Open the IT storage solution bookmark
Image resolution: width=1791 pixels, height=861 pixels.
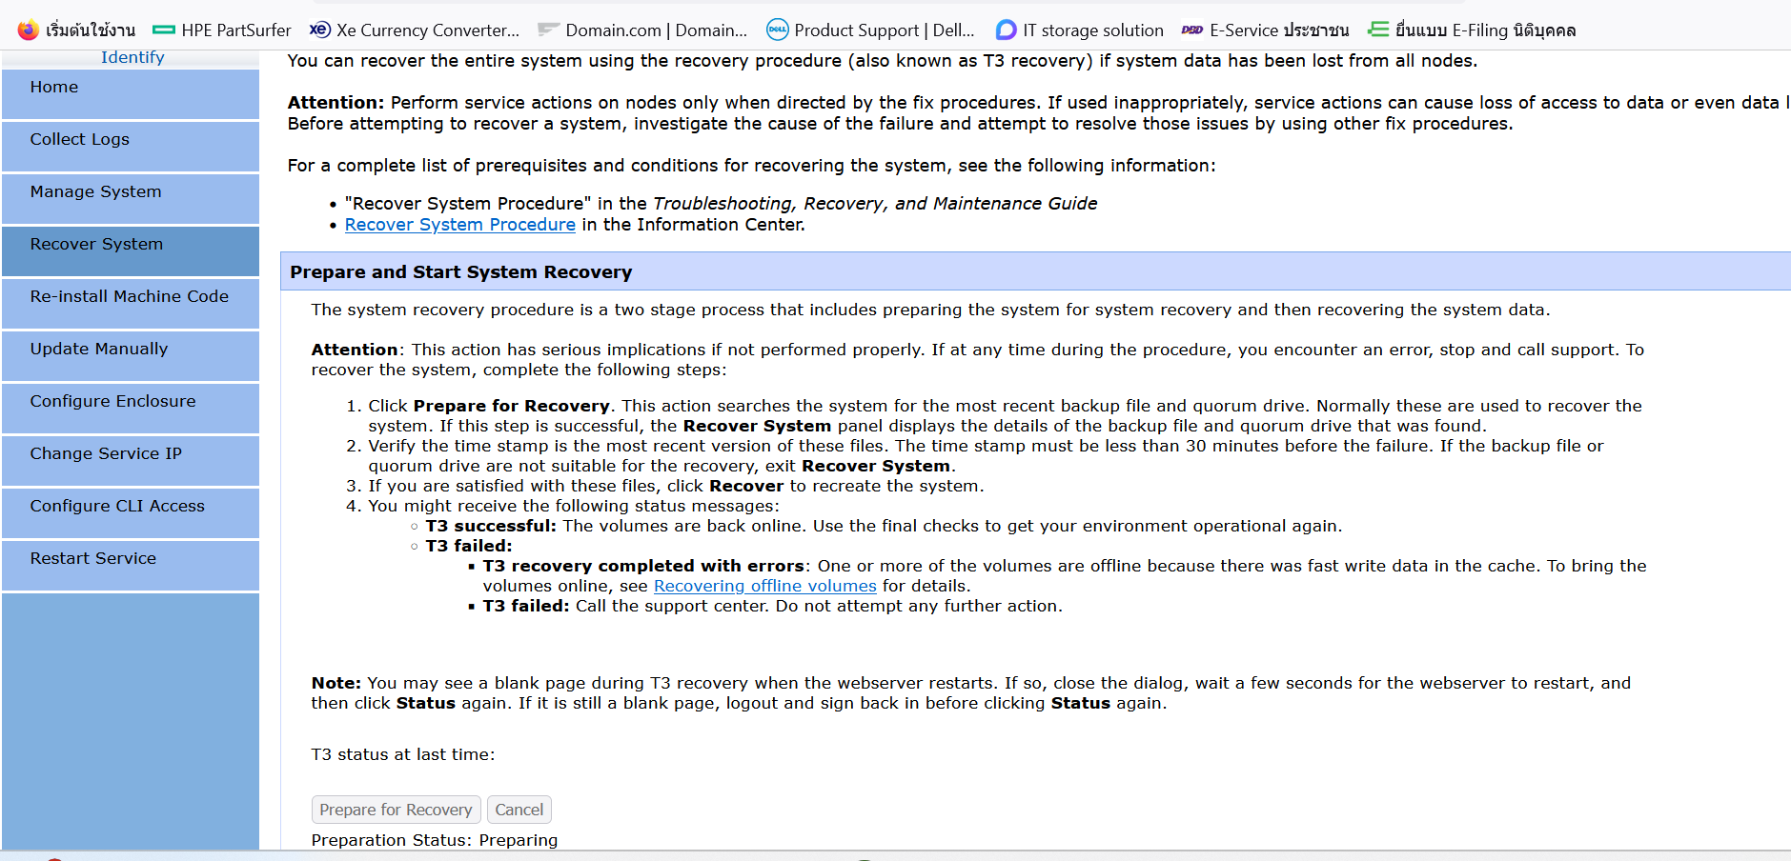(x=1079, y=30)
